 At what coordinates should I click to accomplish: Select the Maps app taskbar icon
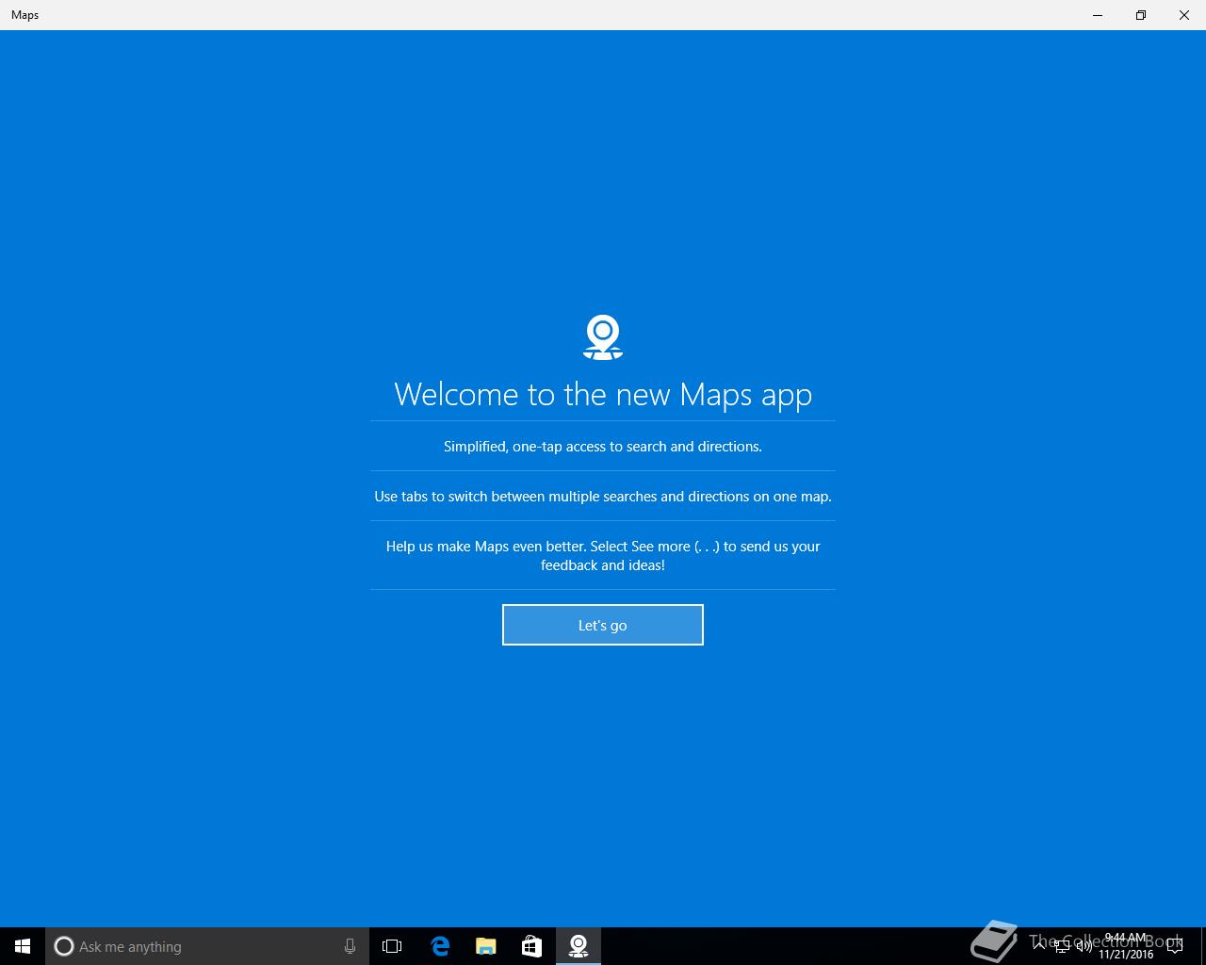579,946
